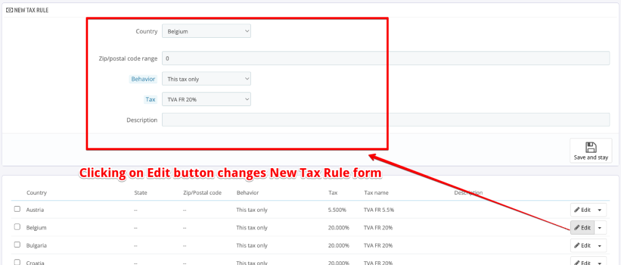Click the Save and stay floppy disk icon

click(591, 147)
